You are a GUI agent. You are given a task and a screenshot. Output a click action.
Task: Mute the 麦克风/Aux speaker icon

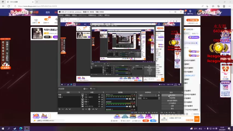pos(130,99)
